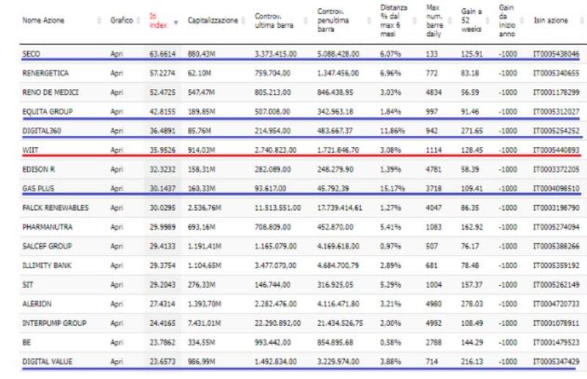Select the FALCK RENEWABLES name cell
This screenshot has height=379, width=587.
[56, 208]
